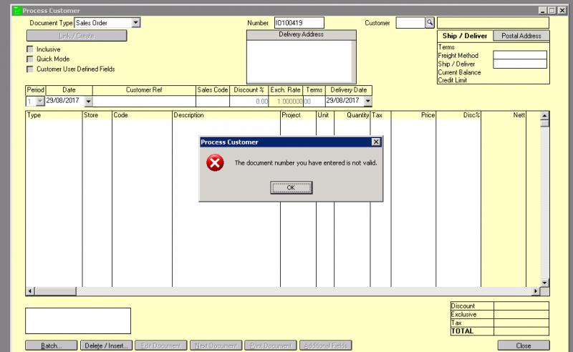Click the customer search magnifier icon
The width and height of the screenshot is (573, 352).
point(430,23)
